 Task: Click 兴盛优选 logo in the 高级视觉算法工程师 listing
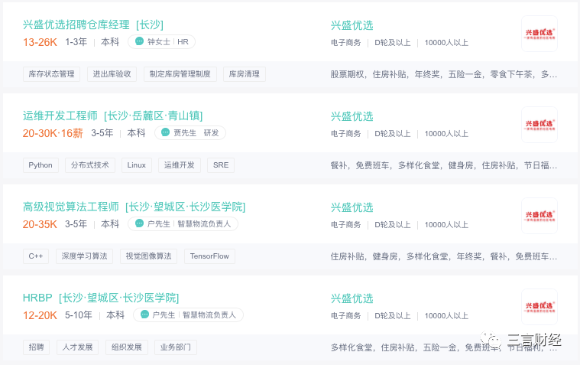[539, 216]
